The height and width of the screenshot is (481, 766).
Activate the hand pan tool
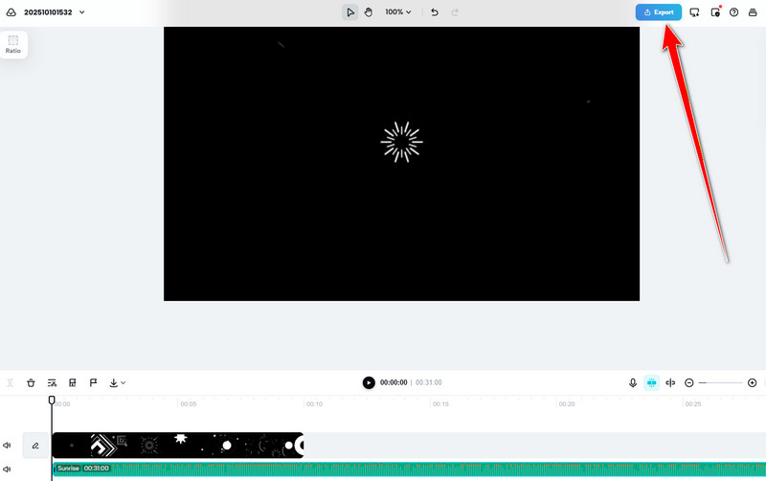(x=369, y=12)
